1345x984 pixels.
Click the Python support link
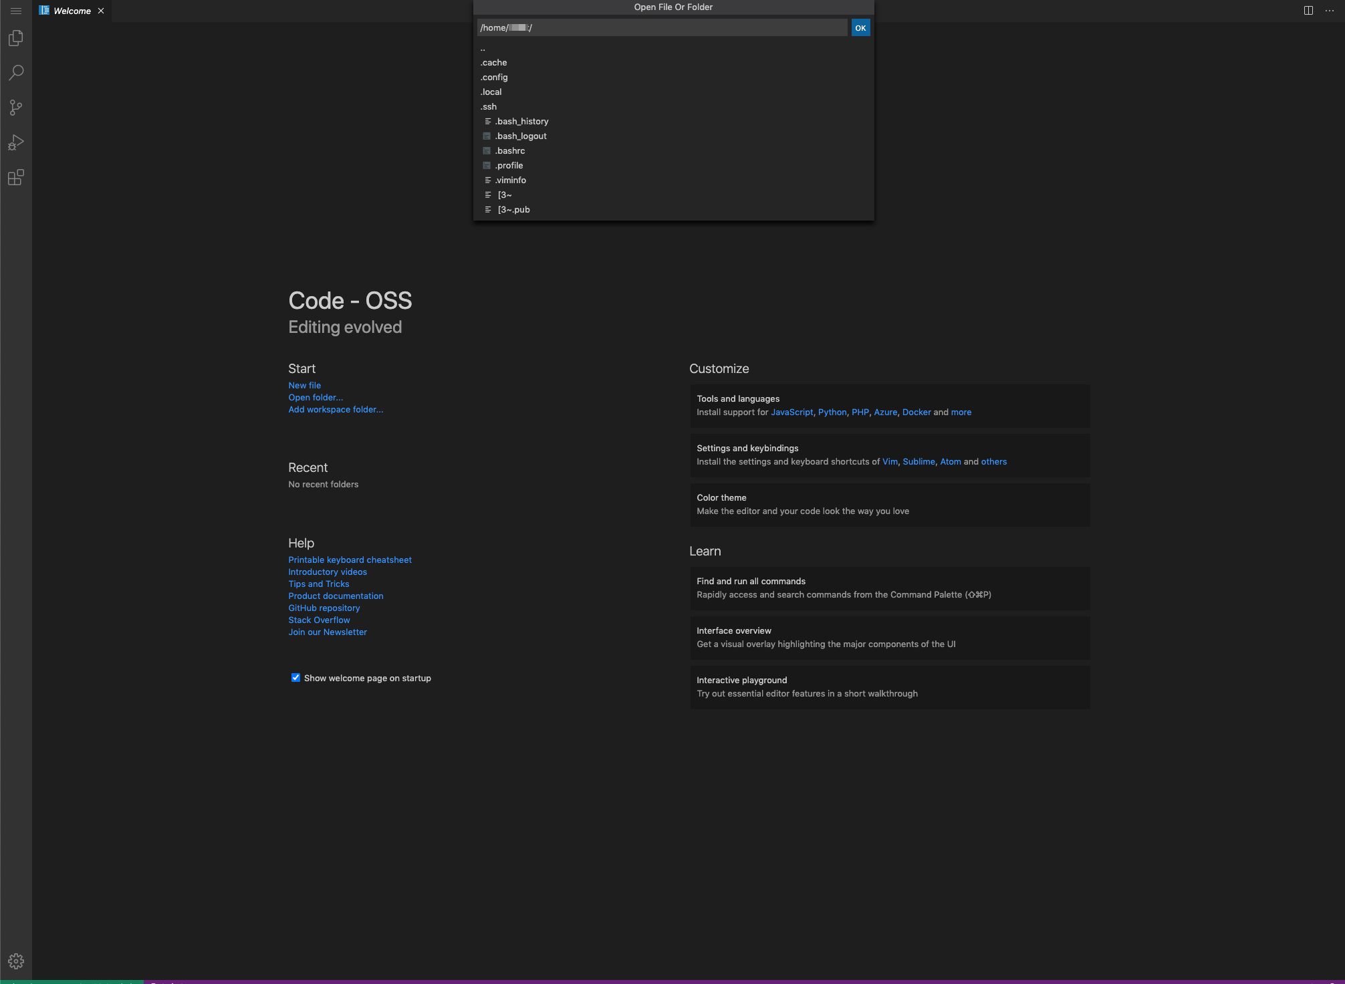point(832,412)
